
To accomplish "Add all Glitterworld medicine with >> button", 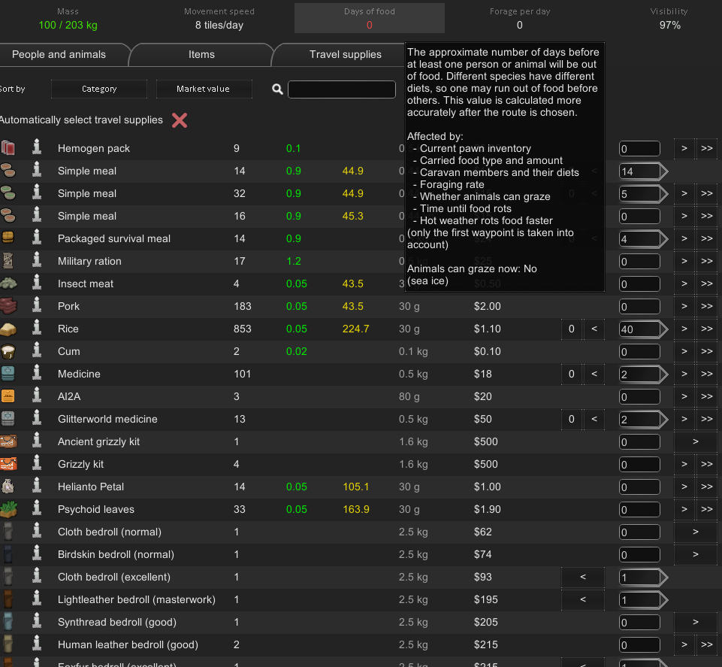I will 707,419.
